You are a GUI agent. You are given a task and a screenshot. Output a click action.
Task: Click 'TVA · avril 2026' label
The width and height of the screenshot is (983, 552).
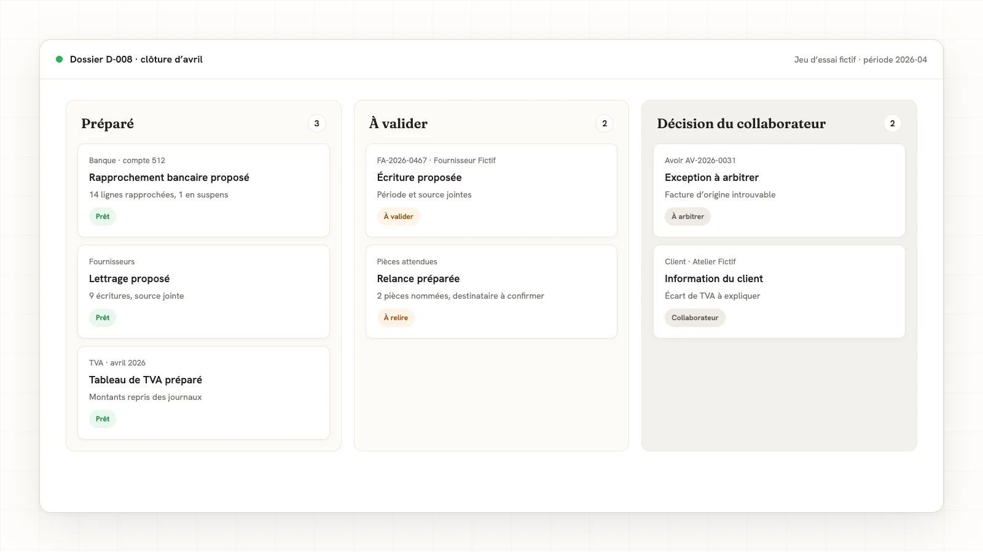tap(117, 363)
